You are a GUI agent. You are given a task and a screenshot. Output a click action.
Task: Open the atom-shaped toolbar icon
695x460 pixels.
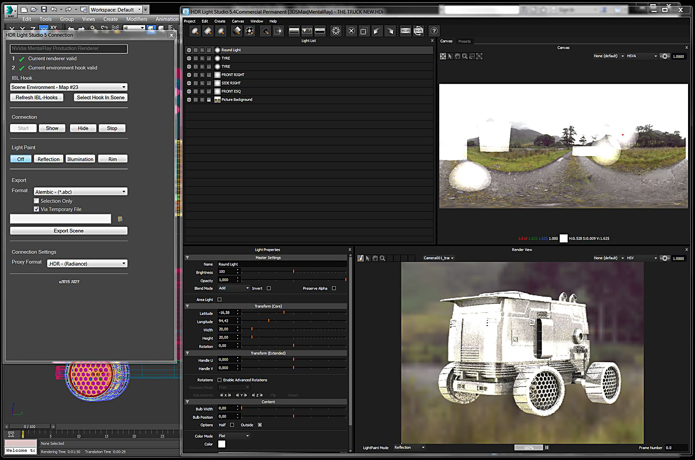tap(336, 31)
